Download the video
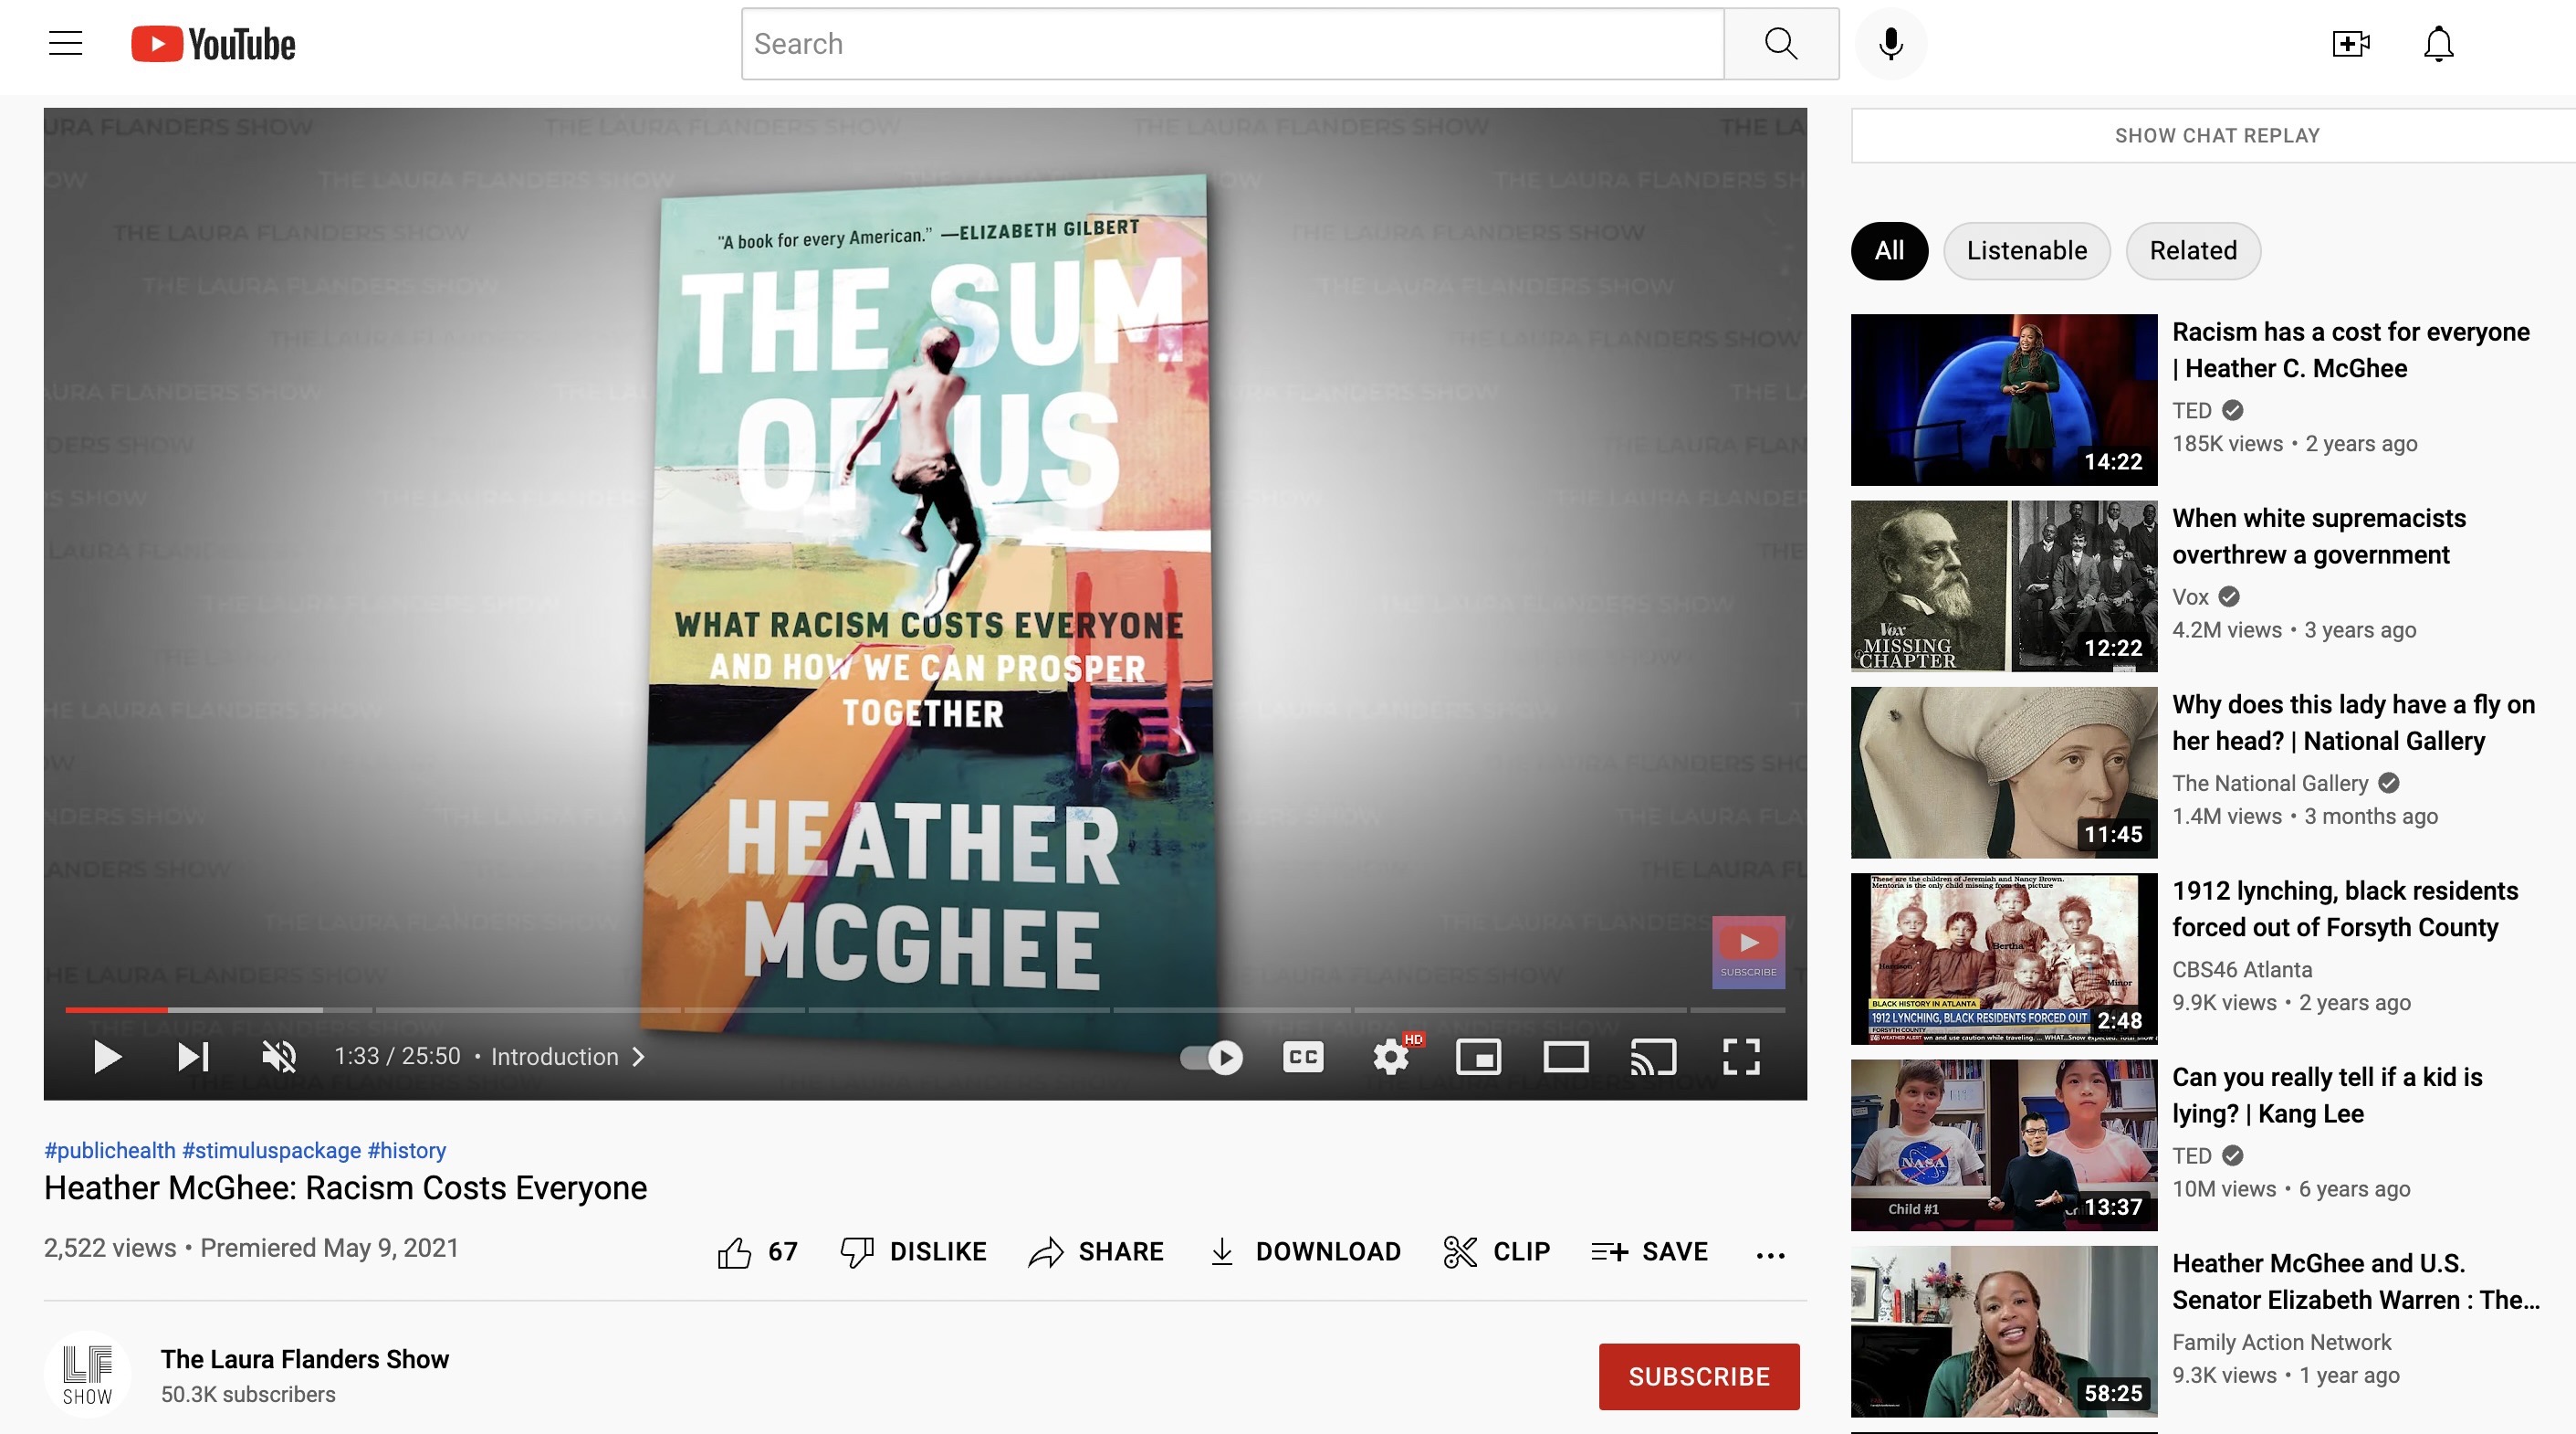 click(x=1304, y=1252)
